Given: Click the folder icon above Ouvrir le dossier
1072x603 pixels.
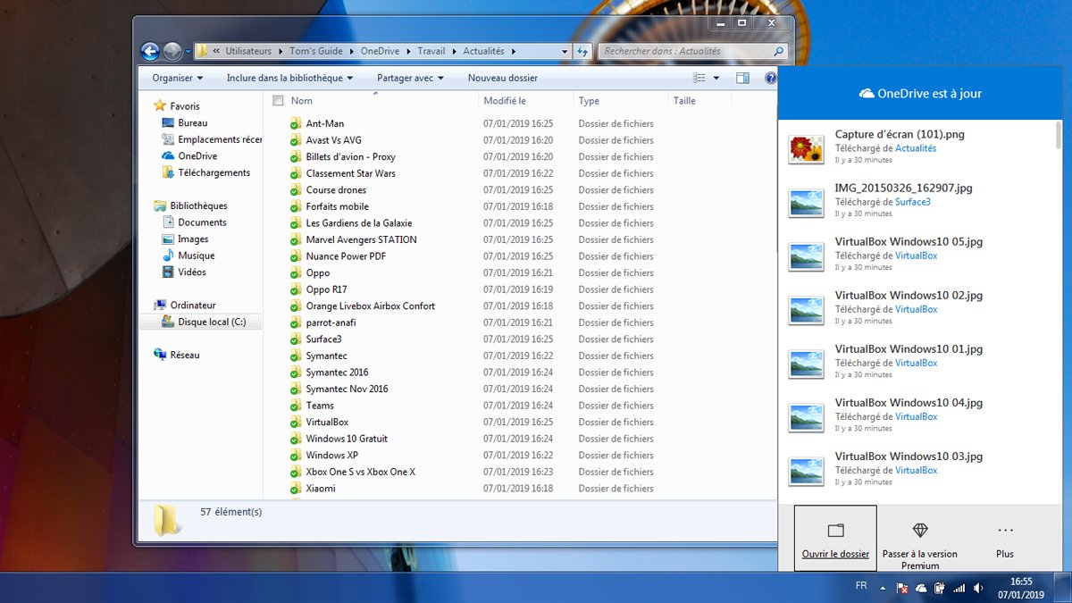Looking at the screenshot, I should [835, 531].
